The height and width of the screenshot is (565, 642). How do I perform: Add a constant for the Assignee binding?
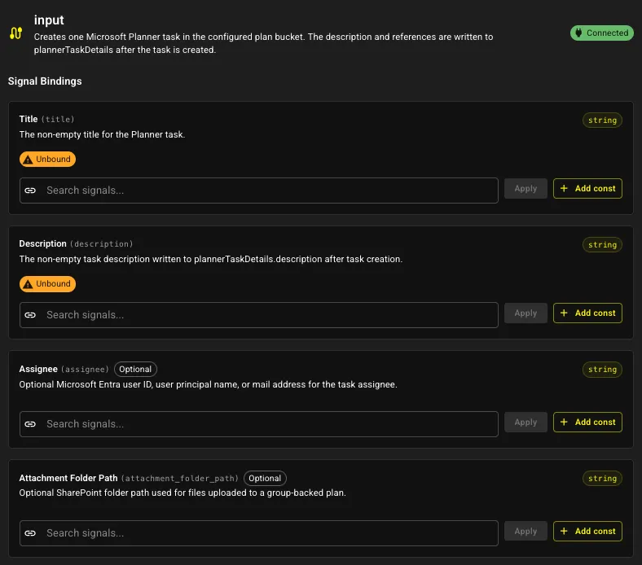pyautogui.click(x=587, y=423)
